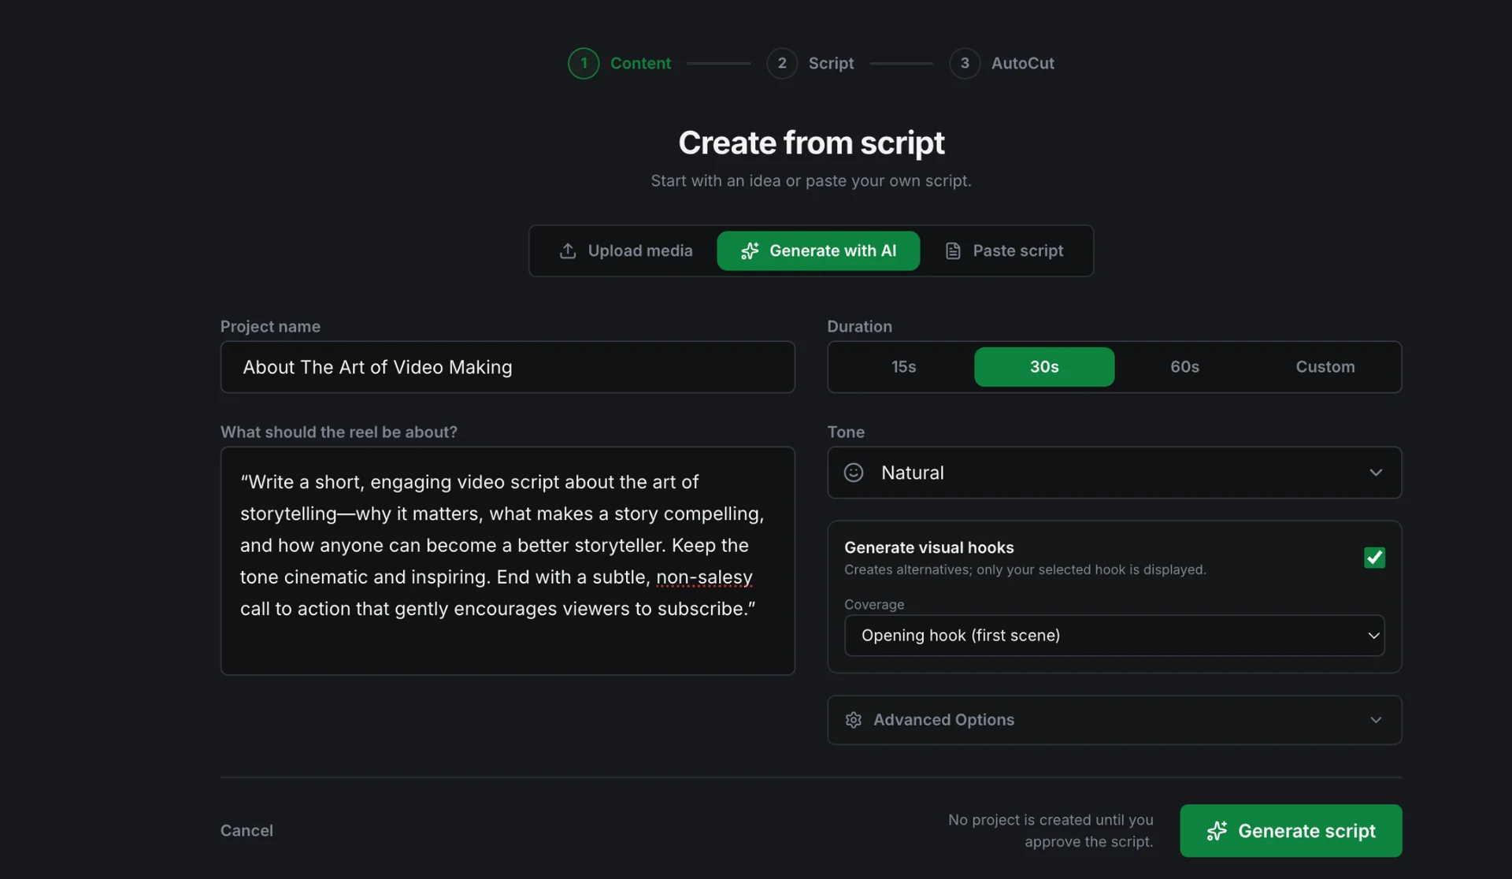Click the Create from script heading
This screenshot has height=879, width=1512.
(x=811, y=143)
